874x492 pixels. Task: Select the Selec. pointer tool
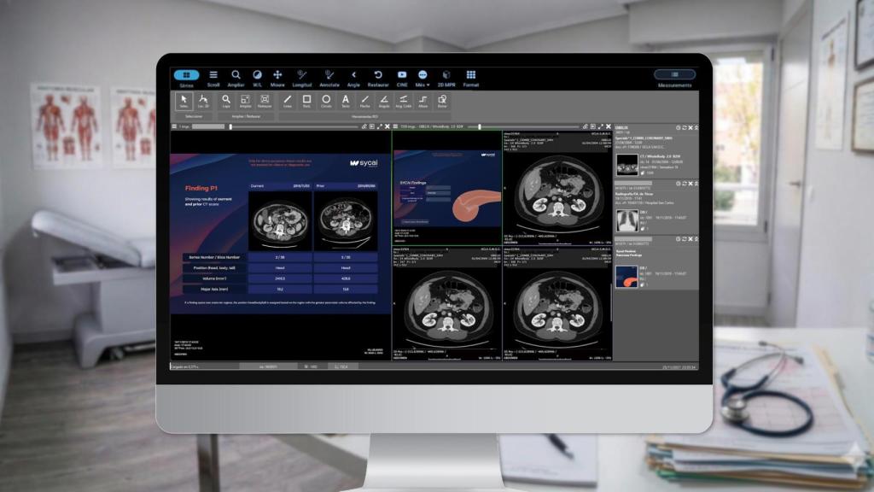184,101
